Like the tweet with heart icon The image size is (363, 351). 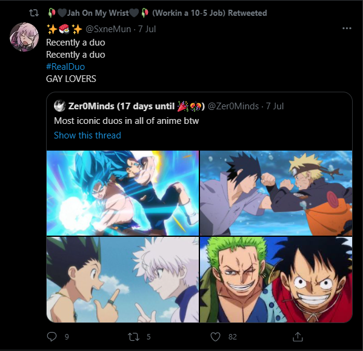(215, 337)
